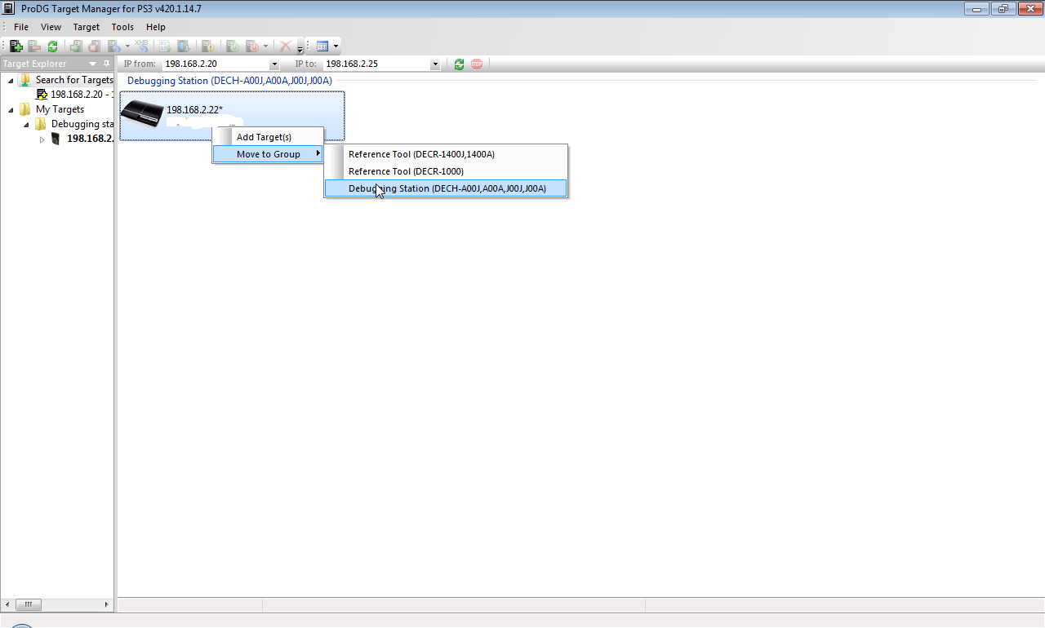Click the 198.168.2.22* target label
Screen dimensions: 1045x628
coord(194,110)
